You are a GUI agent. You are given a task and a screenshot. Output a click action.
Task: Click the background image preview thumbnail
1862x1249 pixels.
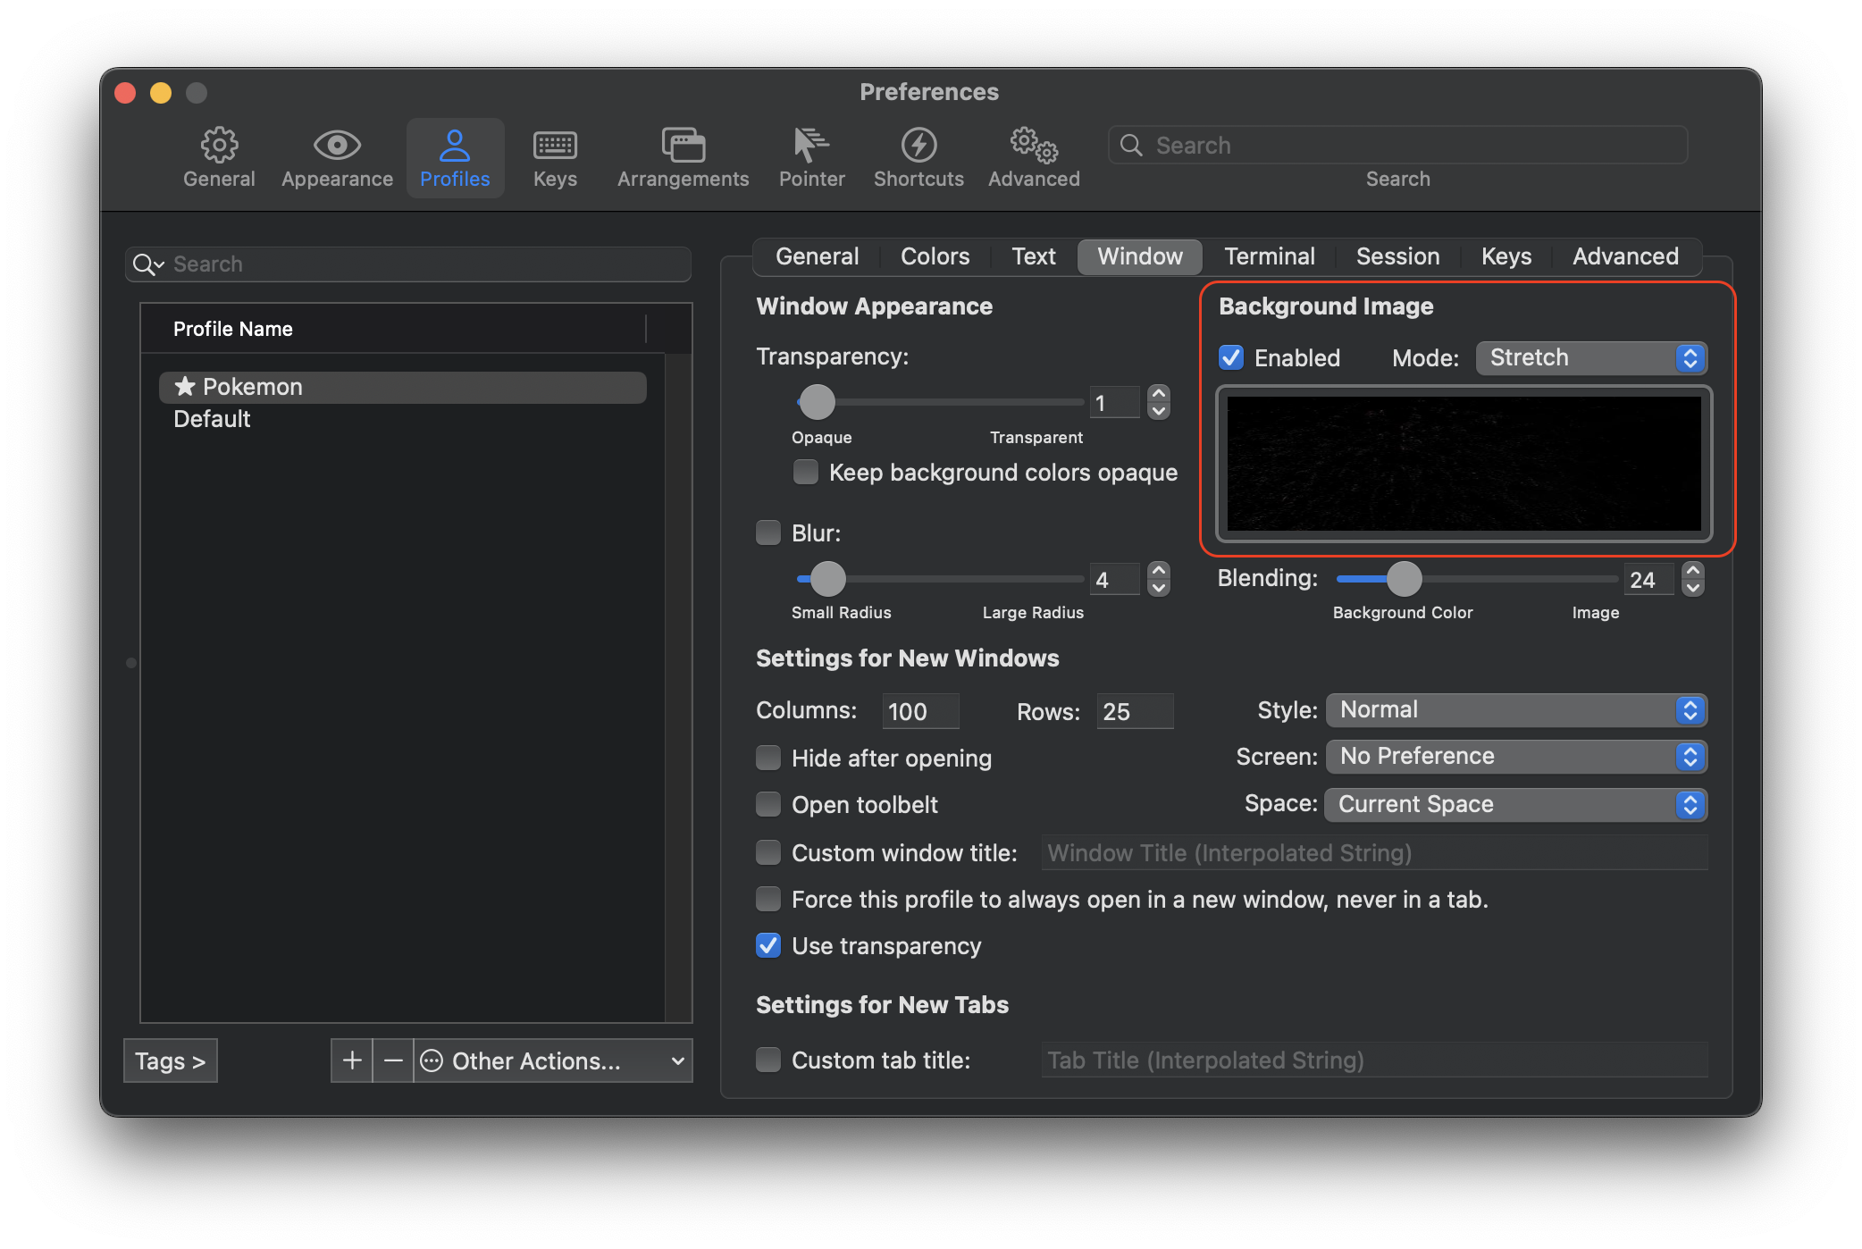(x=1464, y=464)
